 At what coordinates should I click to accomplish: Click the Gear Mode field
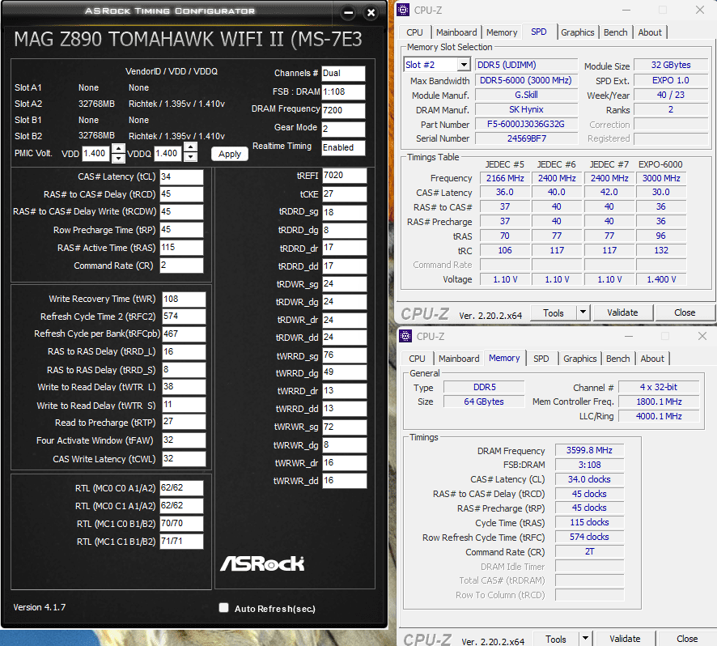tap(343, 129)
